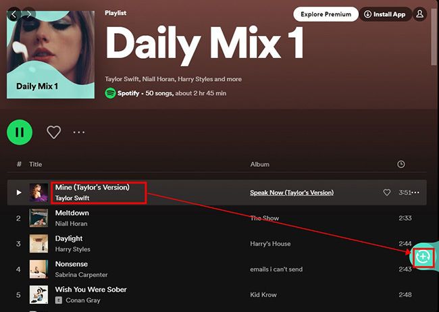
Task: Click the 2:48 duration of Wish You Were Sober
Action: [x=405, y=294]
